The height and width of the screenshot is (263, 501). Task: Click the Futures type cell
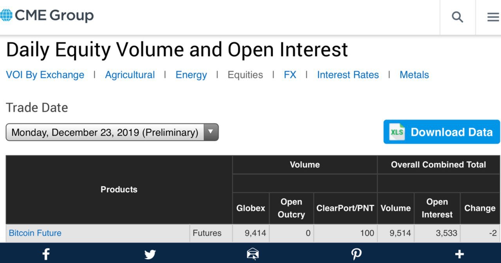(211, 233)
